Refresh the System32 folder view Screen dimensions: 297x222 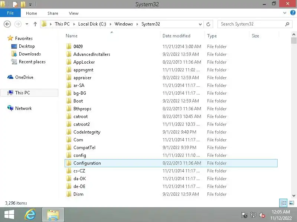pyautogui.click(x=208, y=24)
